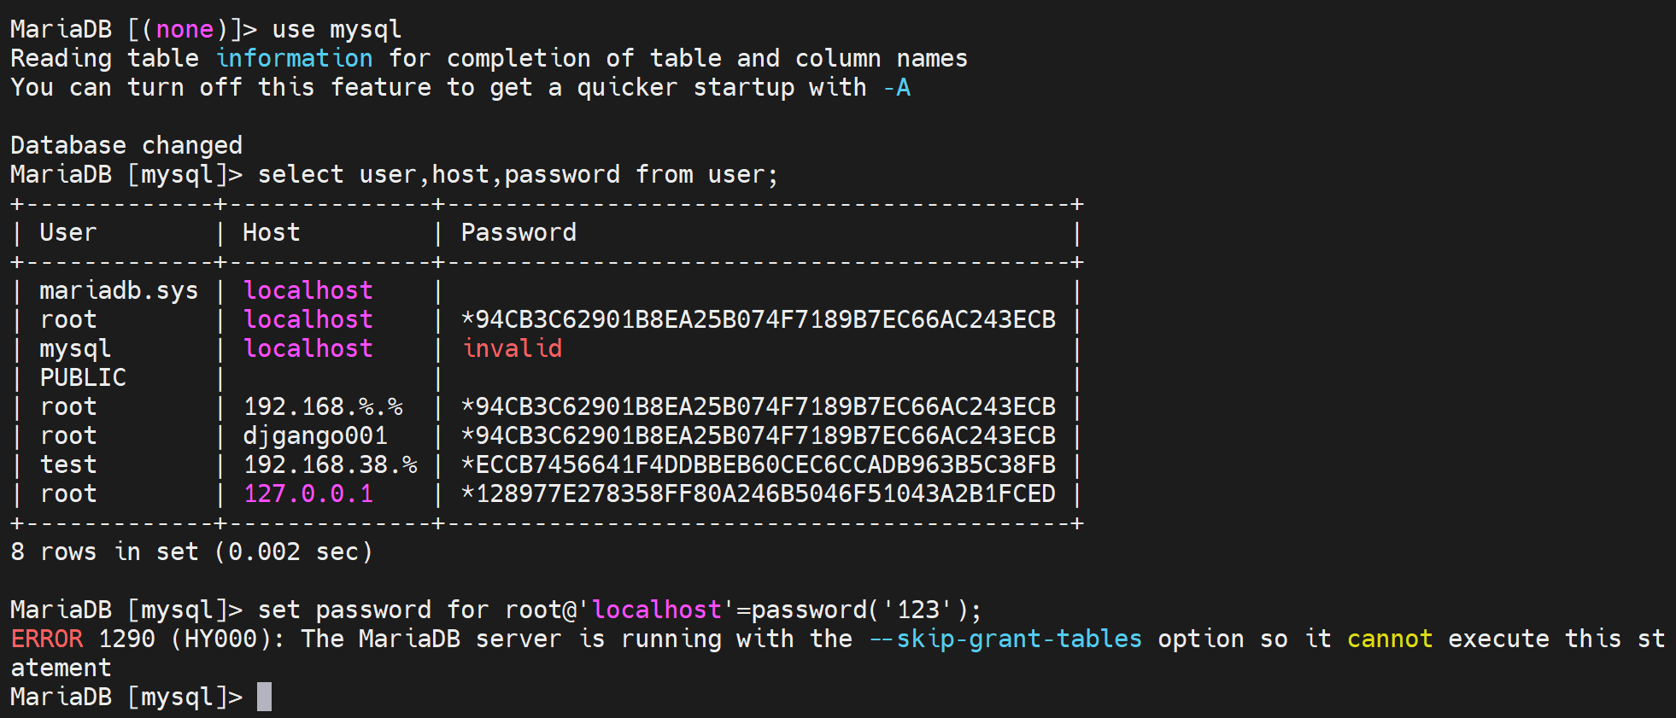Select the 'PUBLIC' user row

coord(83,377)
